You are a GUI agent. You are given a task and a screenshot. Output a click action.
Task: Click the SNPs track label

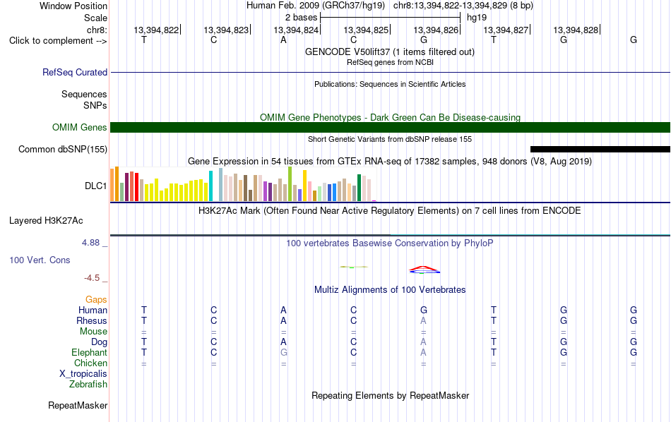pyautogui.click(x=95, y=105)
